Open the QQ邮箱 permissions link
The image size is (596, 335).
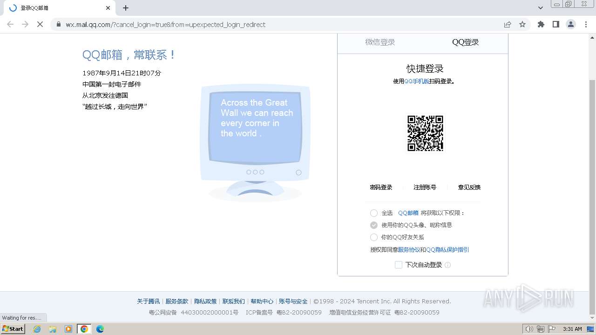(x=408, y=213)
